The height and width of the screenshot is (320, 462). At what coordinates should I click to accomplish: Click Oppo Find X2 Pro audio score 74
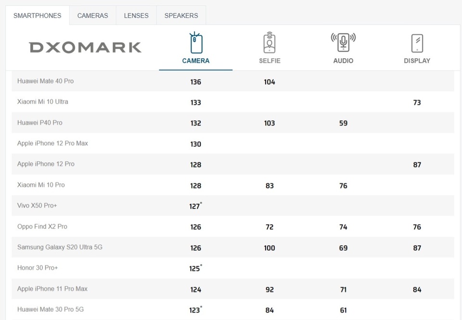click(343, 227)
